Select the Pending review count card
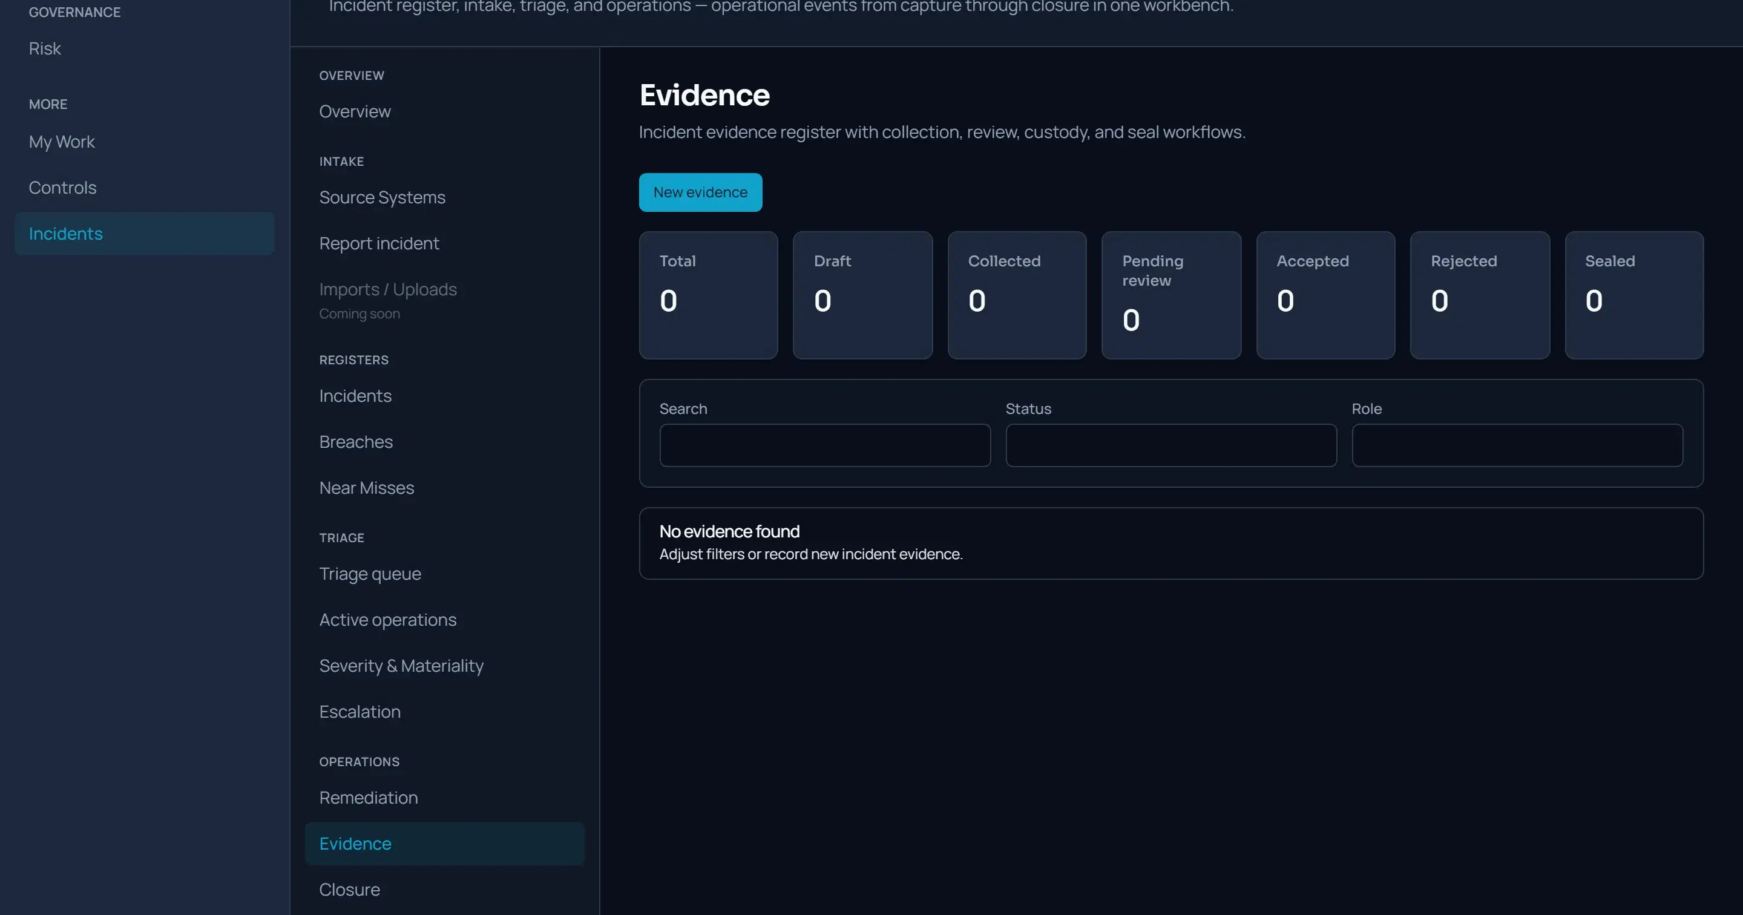 tap(1171, 295)
